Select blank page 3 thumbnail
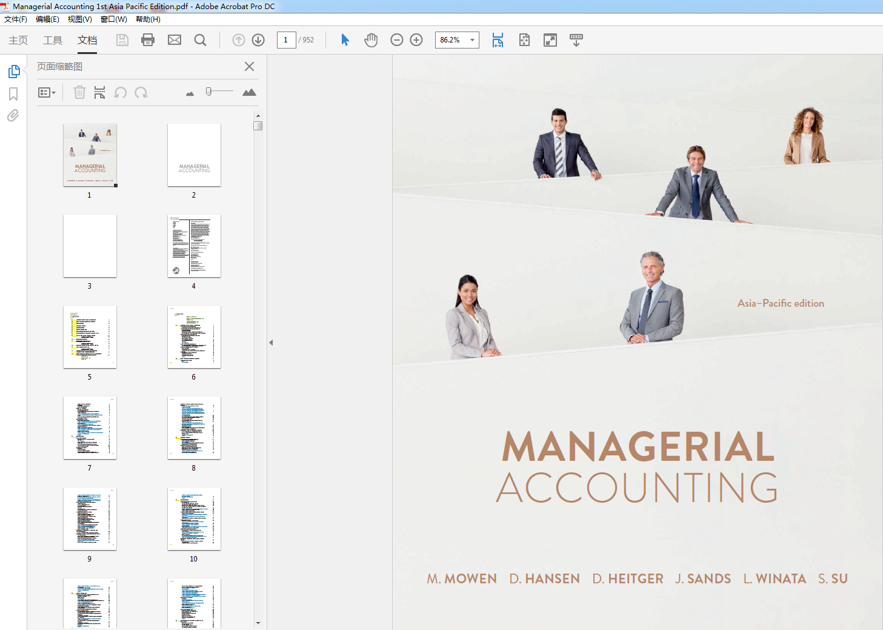The width and height of the screenshot is (883, 630). (x=90, y=246)
